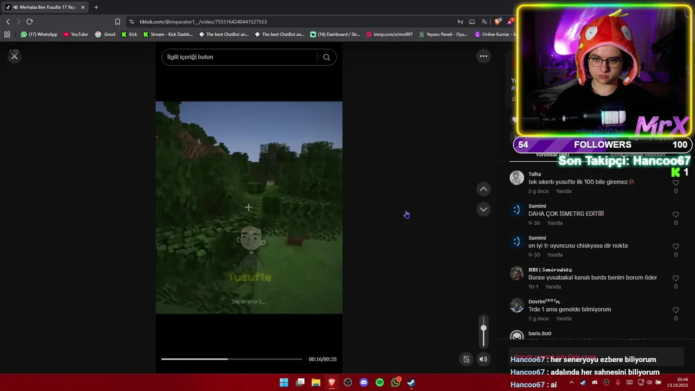Toggle the picture-in-picture mini player icon
695x391 pixels.
[466, 359]
